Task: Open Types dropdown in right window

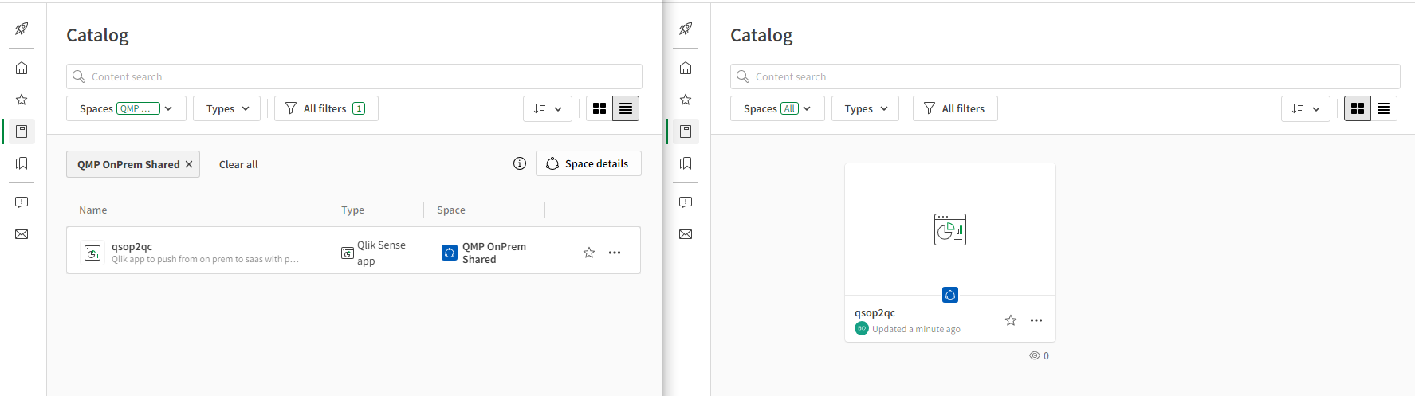Action: click(866, 108)
